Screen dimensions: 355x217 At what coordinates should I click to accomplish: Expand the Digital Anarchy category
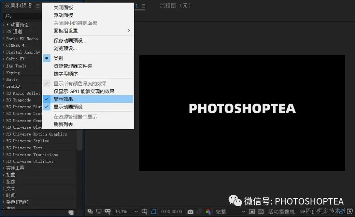(x=3, y=52)
